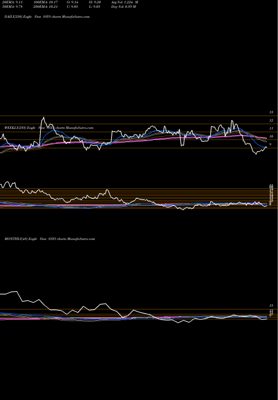This screenshot has width=278, height=400.
Task: Click the 9 price axis label on daily chart
Action: coord(271,144)
